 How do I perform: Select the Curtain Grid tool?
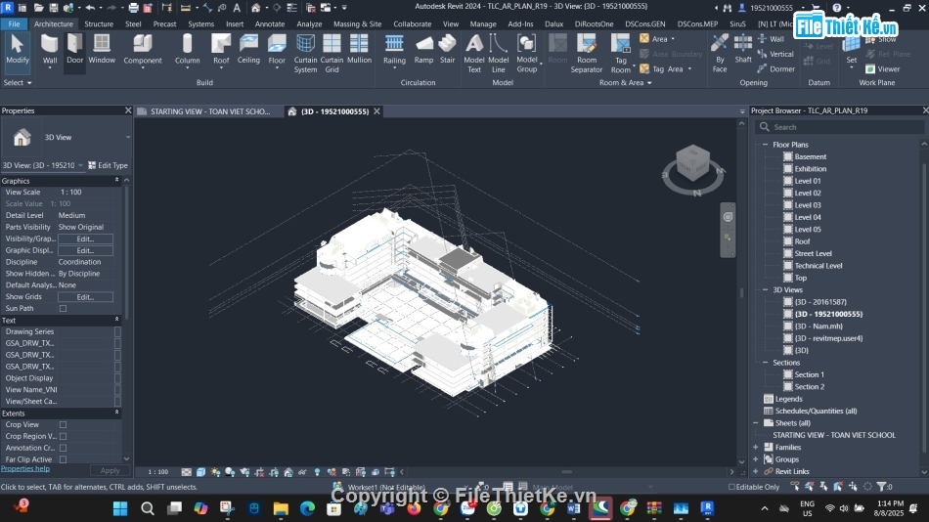pyautogui.click(x=332, y=54)
